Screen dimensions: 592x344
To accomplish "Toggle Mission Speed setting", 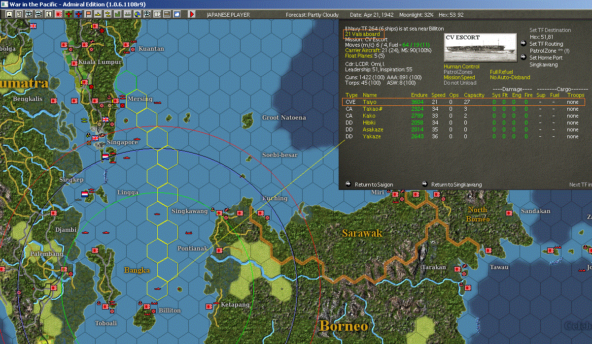I will point(459,77).
